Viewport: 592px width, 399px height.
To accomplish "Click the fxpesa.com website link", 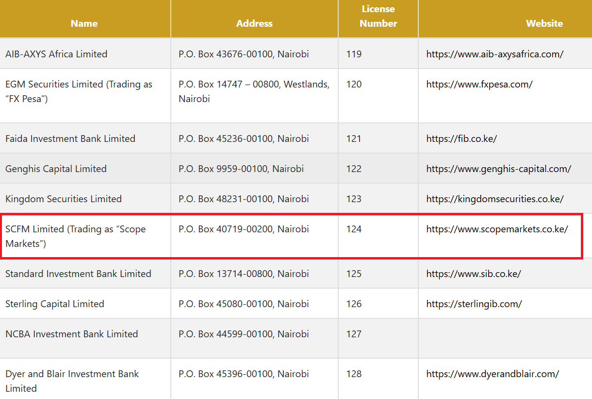I will (479, 84).
